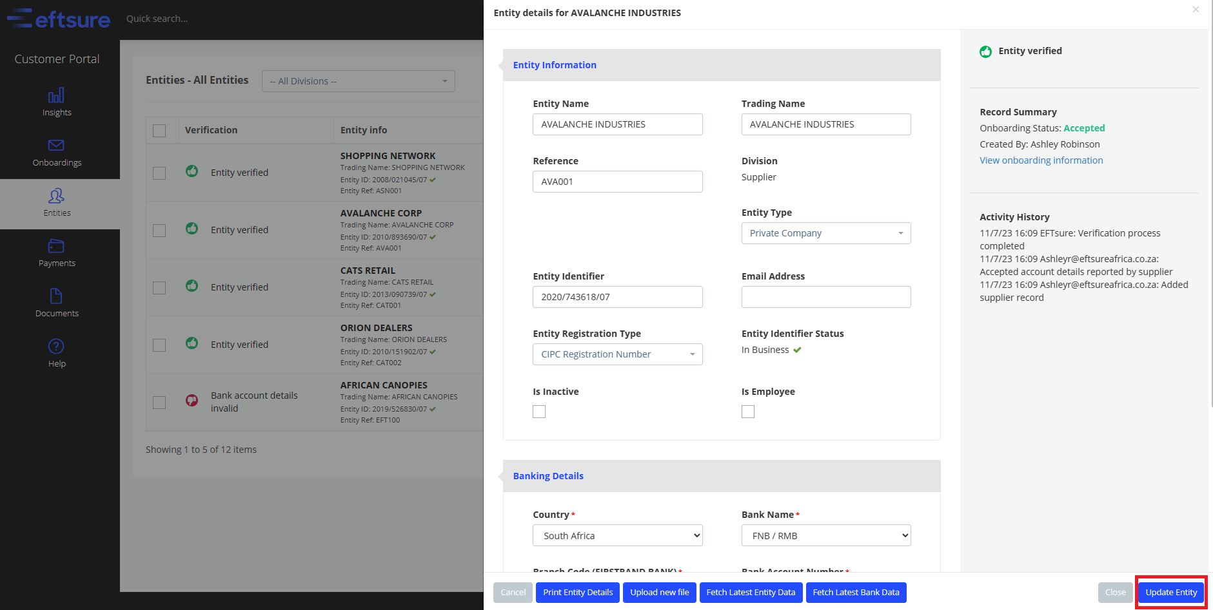Click the green Entity verified icon in sidebar panel
The height and width of the screenshot is (610, 1213).
(985, 52)
